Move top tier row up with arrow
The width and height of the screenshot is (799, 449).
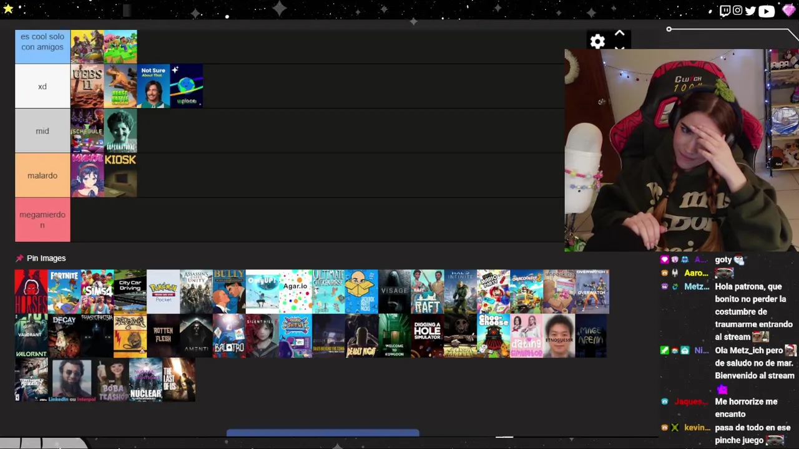[619, 34]
